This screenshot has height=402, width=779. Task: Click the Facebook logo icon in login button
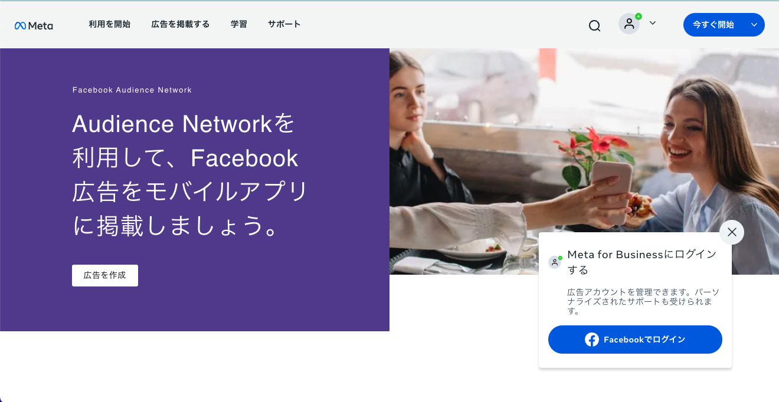[592, 340]
